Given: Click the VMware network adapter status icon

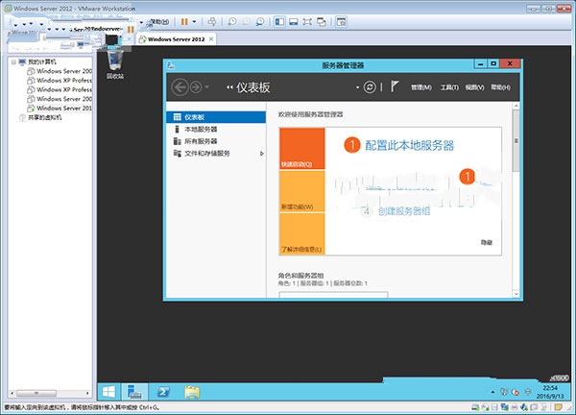Looking at the screenshot, I should point(505,407).
